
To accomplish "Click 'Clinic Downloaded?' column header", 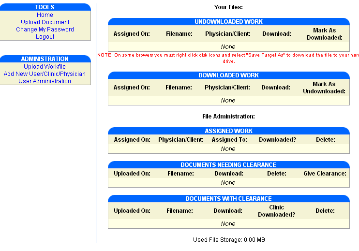I will point(277,211).
